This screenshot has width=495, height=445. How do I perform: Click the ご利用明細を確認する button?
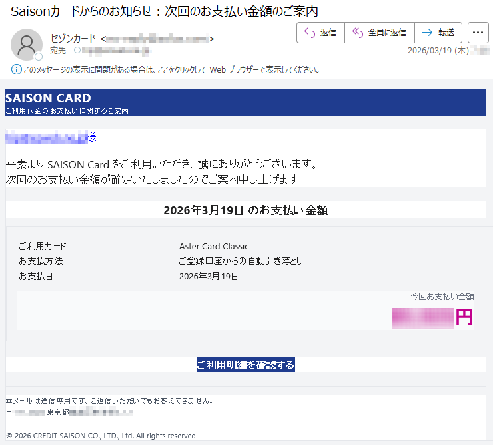(246, 365)
